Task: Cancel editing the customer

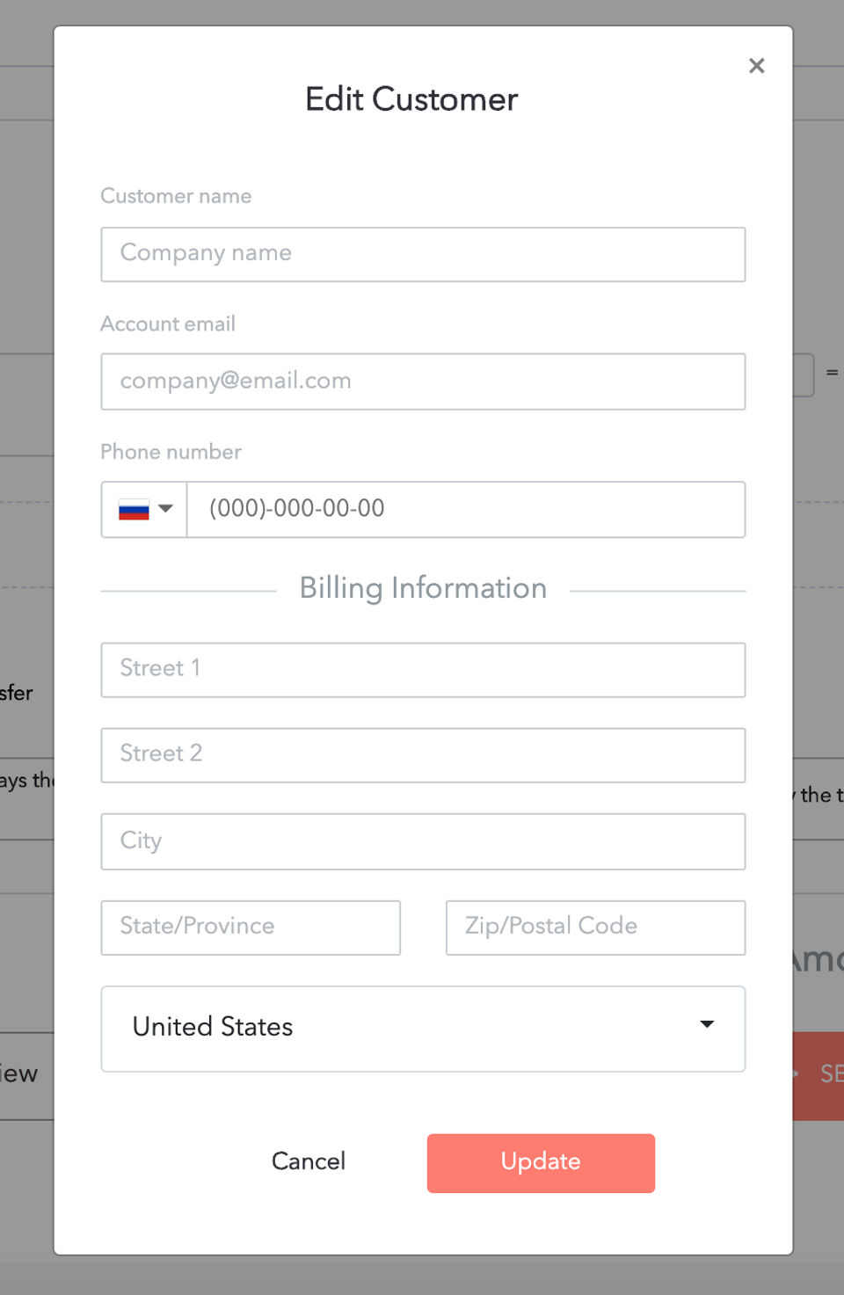Action: 309,1161
